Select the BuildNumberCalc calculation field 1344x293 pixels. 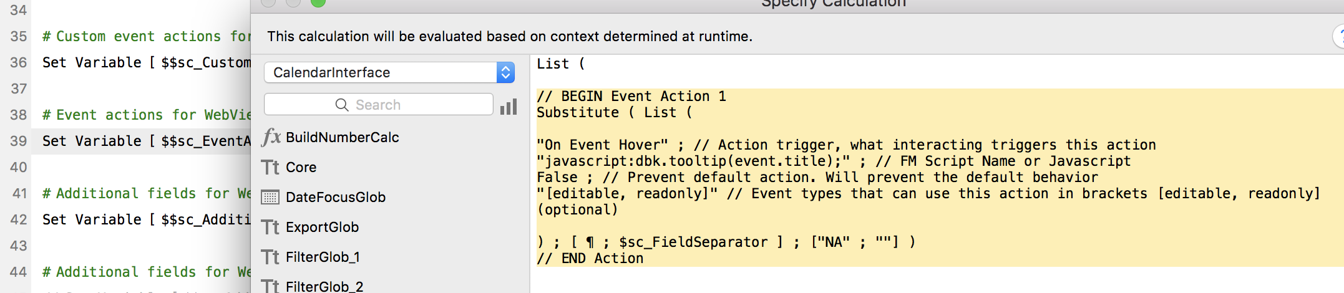tap(342, 137)
